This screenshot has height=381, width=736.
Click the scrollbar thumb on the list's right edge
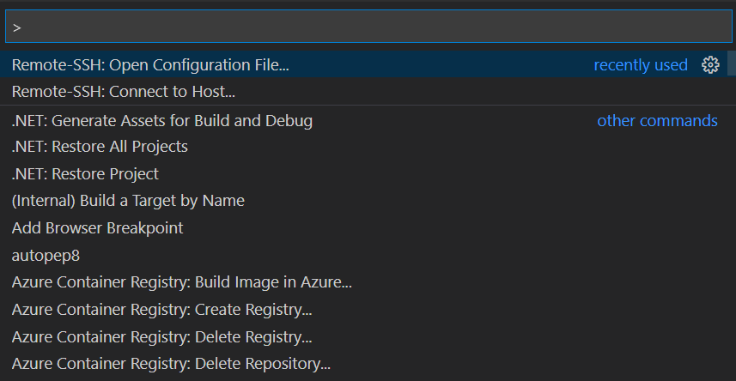coord(732,63)
